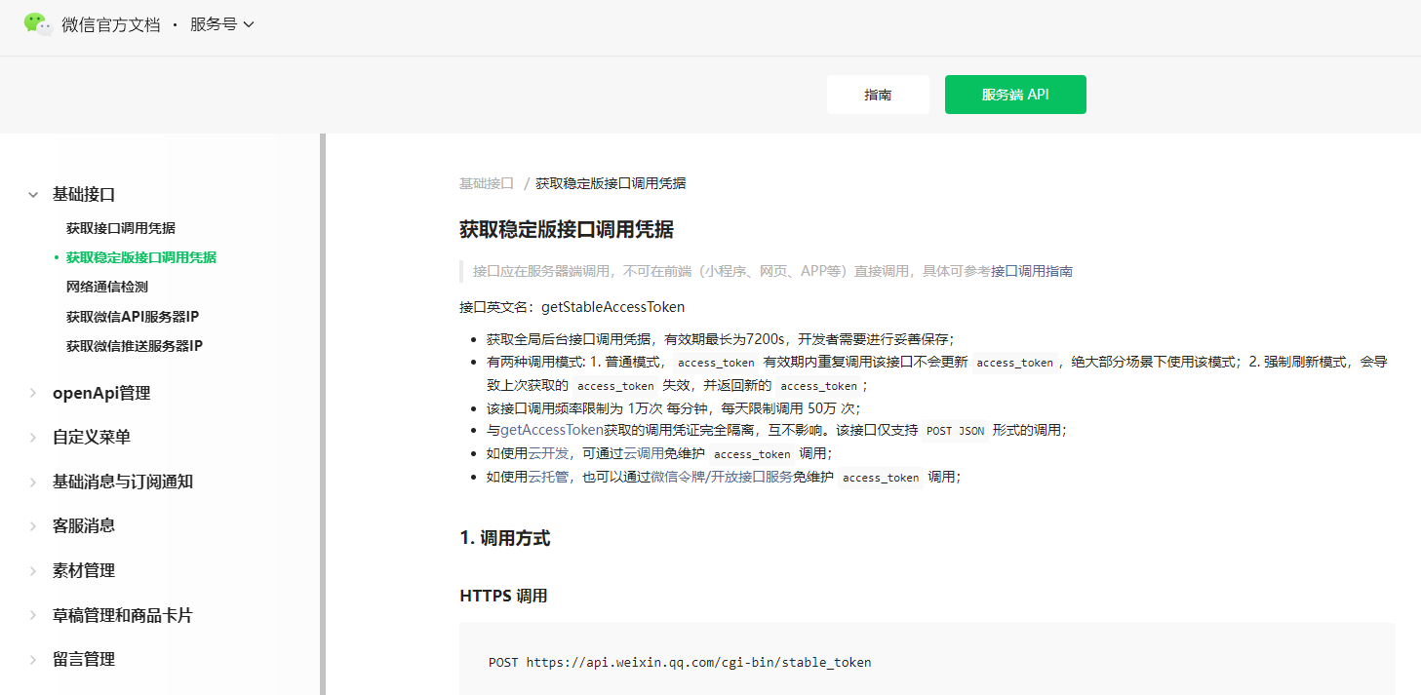The height and width of the screenshot is (695, 1421).
Task: Click the sidebar vertical scrollbar
Action: (322, 414)
